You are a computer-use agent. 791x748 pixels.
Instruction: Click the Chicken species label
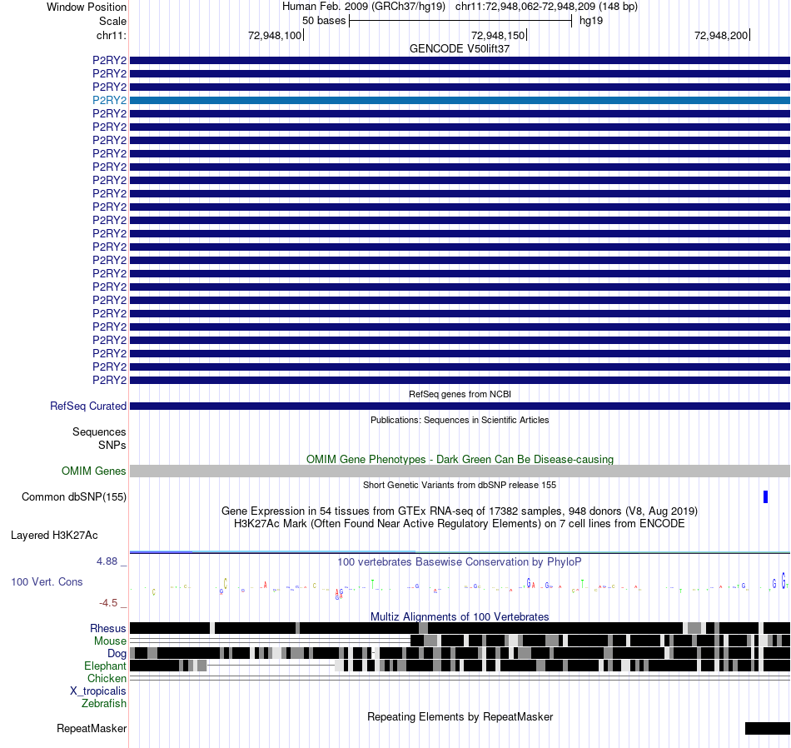pyautogui.click(x=107, y=678)
